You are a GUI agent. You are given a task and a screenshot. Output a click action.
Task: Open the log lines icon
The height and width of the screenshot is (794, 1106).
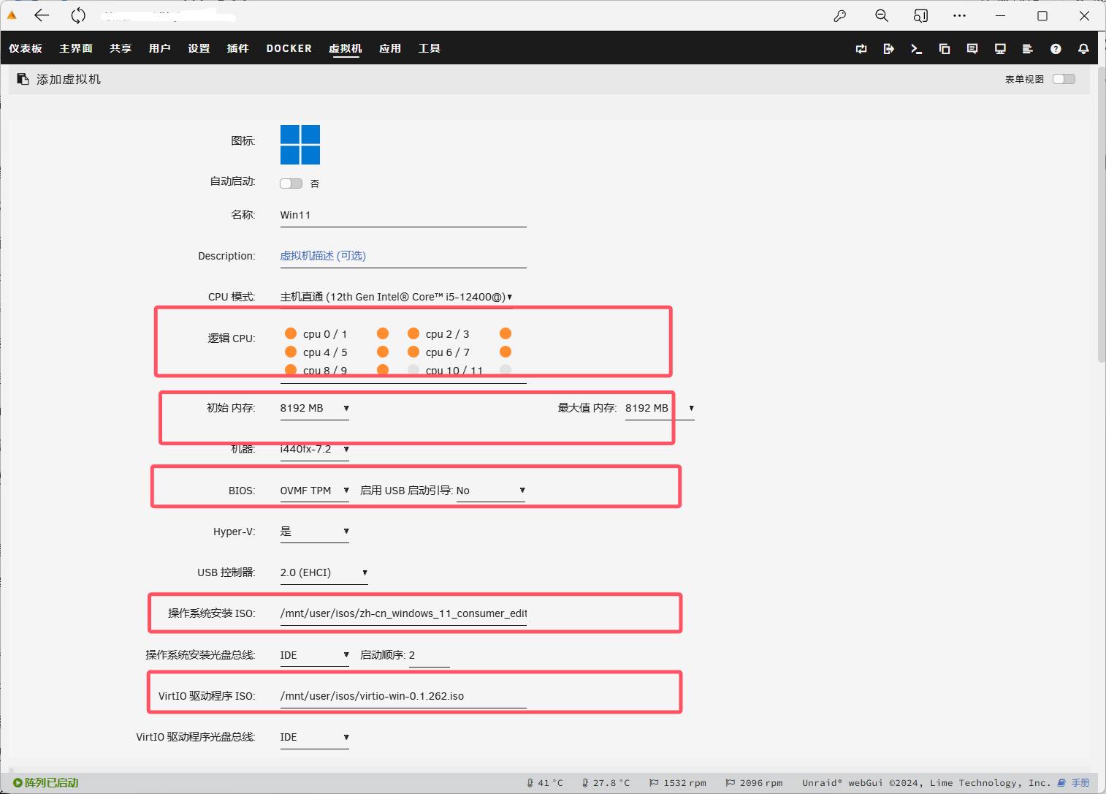1027,49
